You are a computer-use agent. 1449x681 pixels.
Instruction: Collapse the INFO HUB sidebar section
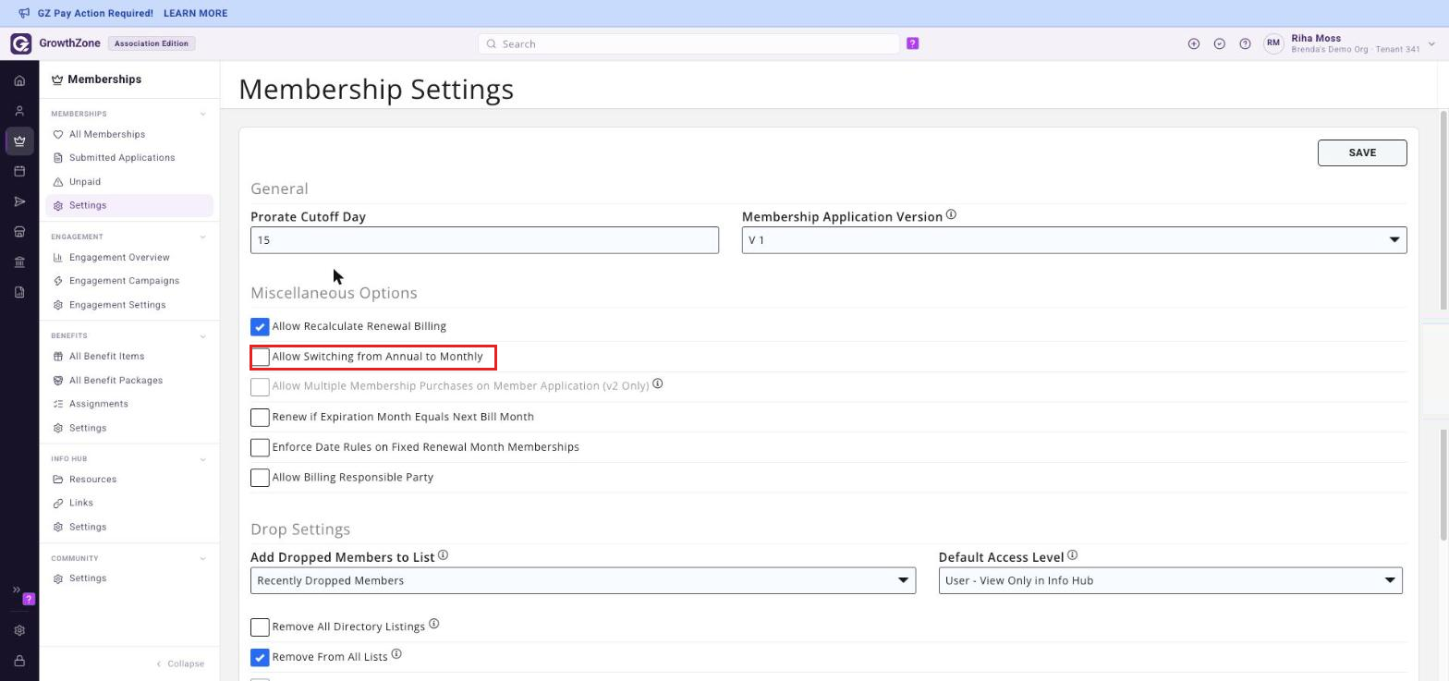point(203,459)
